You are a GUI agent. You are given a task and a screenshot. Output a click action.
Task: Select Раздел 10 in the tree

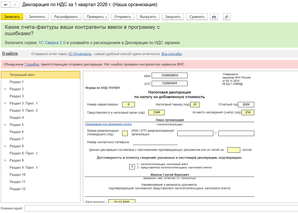[41, 175]
